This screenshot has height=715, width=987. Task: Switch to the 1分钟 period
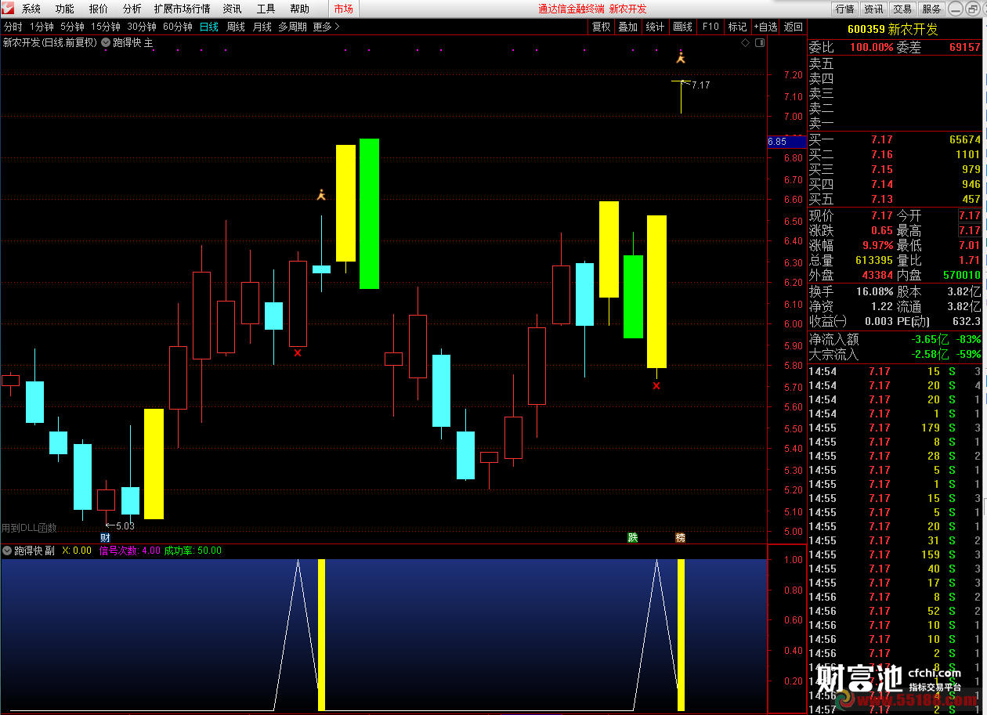click(42, 27)
